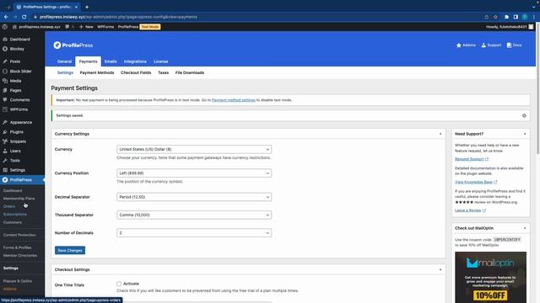Screen dimensions: 540x303
Task: Open File Downloads sub-tab
Action: click(190, 73)
